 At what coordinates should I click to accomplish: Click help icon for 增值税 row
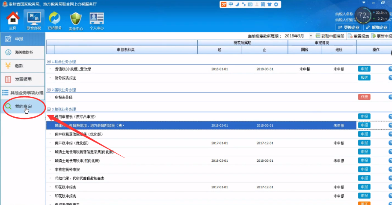pyautogui.click(x=390, y=69)
